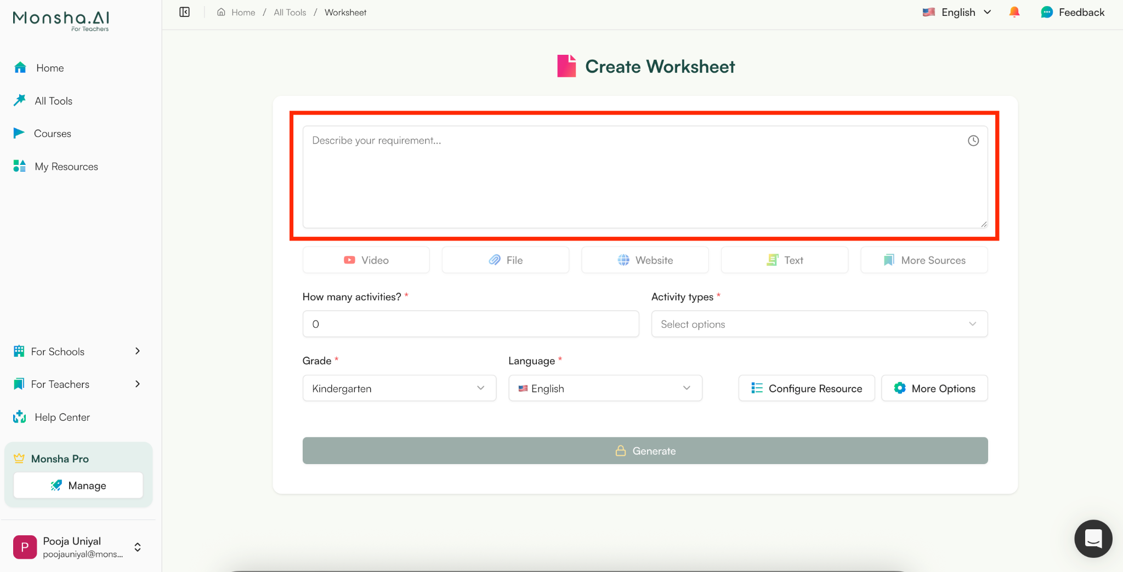Open the Video source option
The image size is (1123, 572).
tap(366, 260)
